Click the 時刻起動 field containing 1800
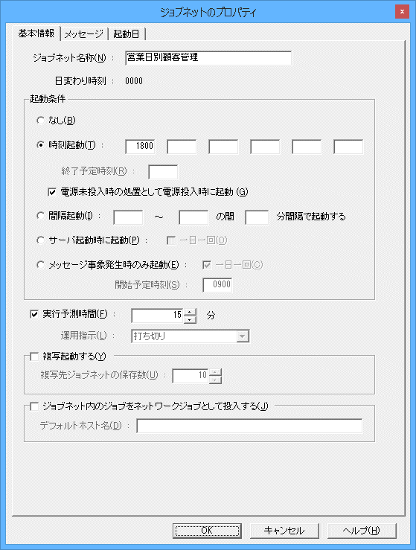Viewport: 416px width, 550px height. click(x=141, y=147)
